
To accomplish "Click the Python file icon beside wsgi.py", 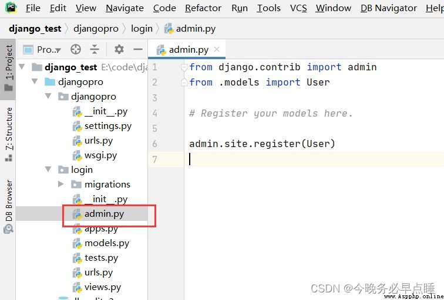I will pos(78,156).
